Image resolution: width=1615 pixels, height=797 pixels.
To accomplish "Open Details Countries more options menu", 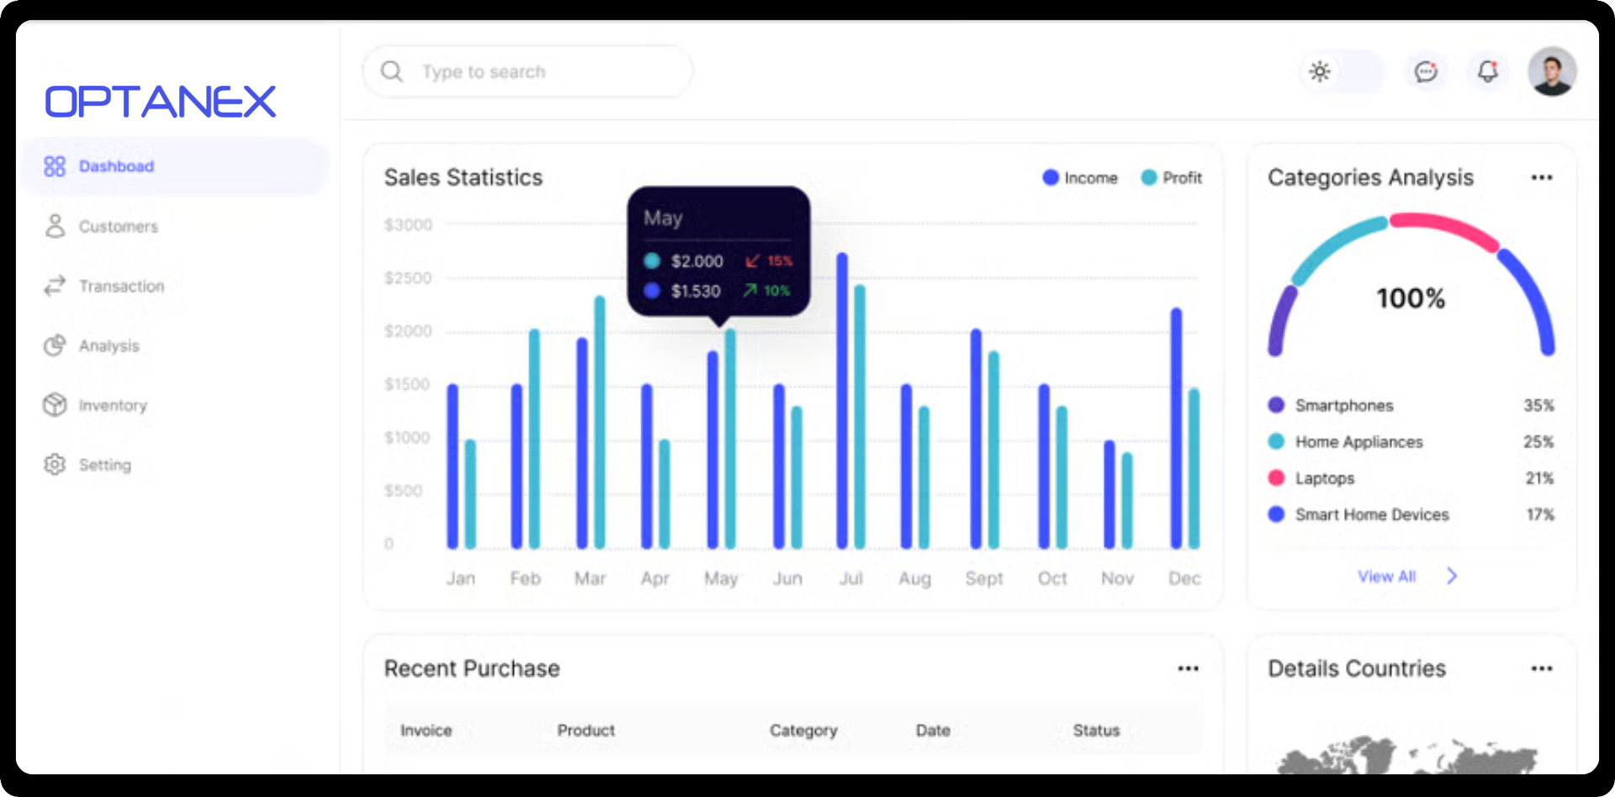I will point(1541,668).
